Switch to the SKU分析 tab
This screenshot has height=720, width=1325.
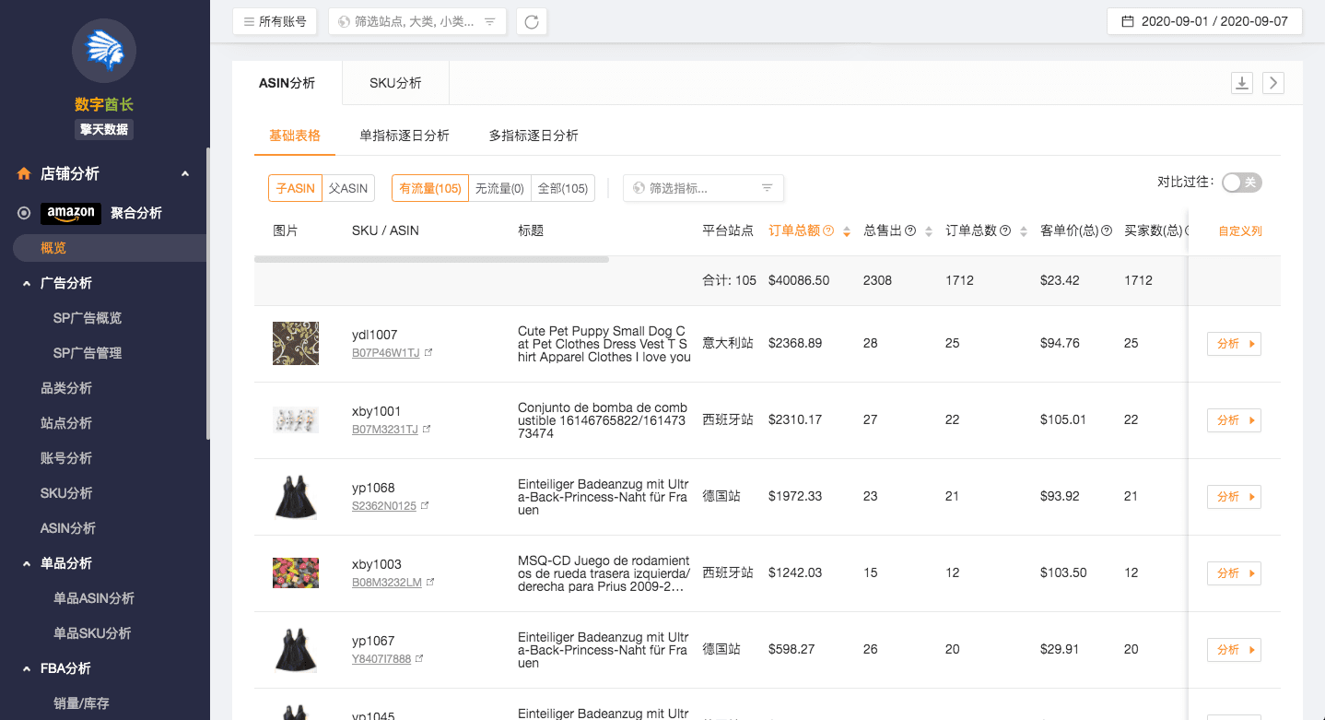click(x=395, y=83)
